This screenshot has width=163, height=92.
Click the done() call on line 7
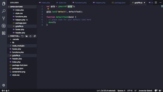tap(52, 22)
